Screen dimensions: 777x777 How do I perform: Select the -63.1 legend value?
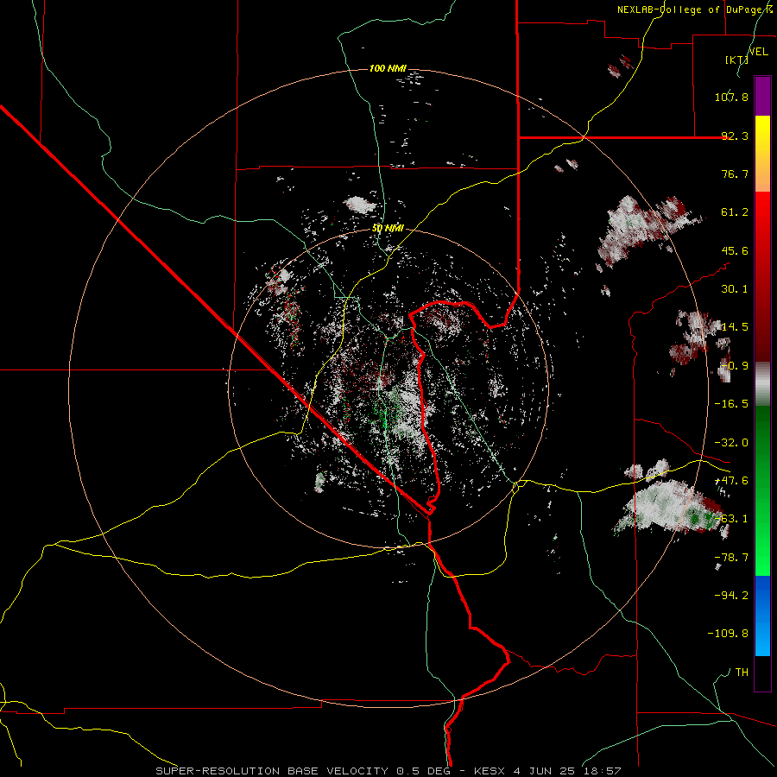coord(731,519)
